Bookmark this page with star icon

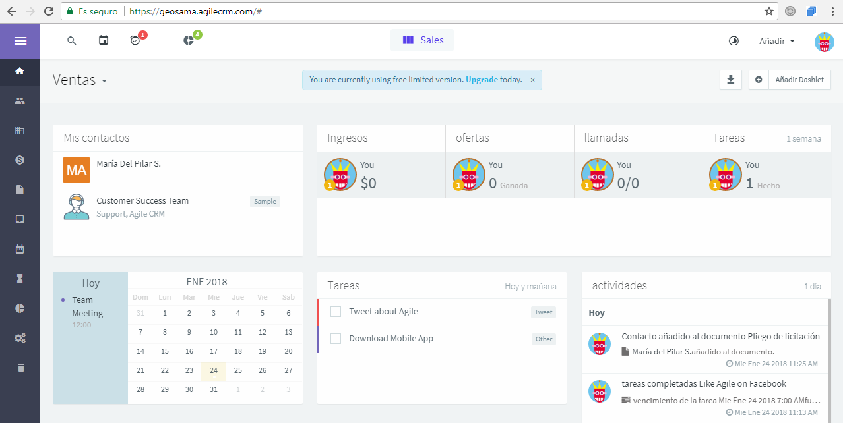(x=769, y=11)
